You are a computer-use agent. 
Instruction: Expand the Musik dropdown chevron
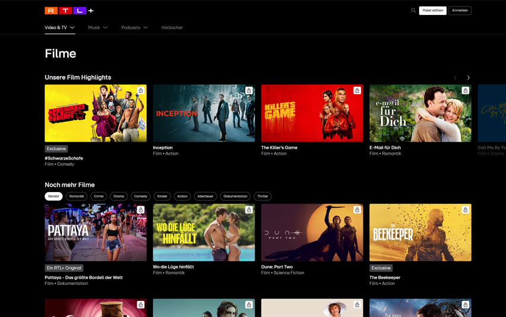105,28
